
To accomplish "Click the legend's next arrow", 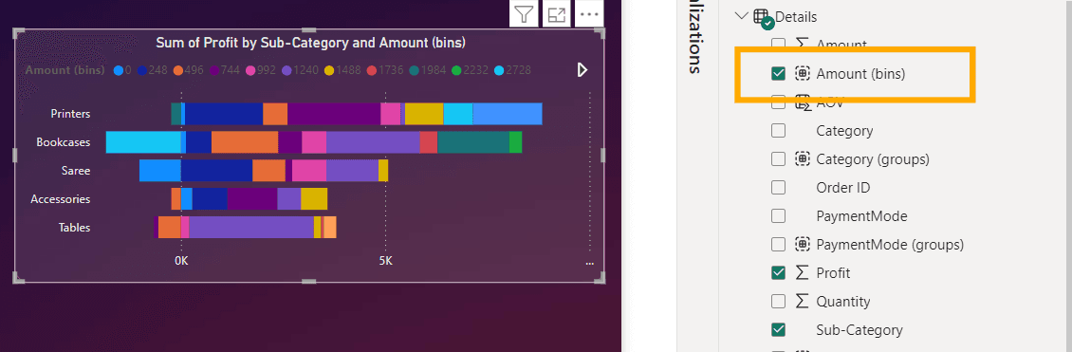I will (x=582, y=69).
